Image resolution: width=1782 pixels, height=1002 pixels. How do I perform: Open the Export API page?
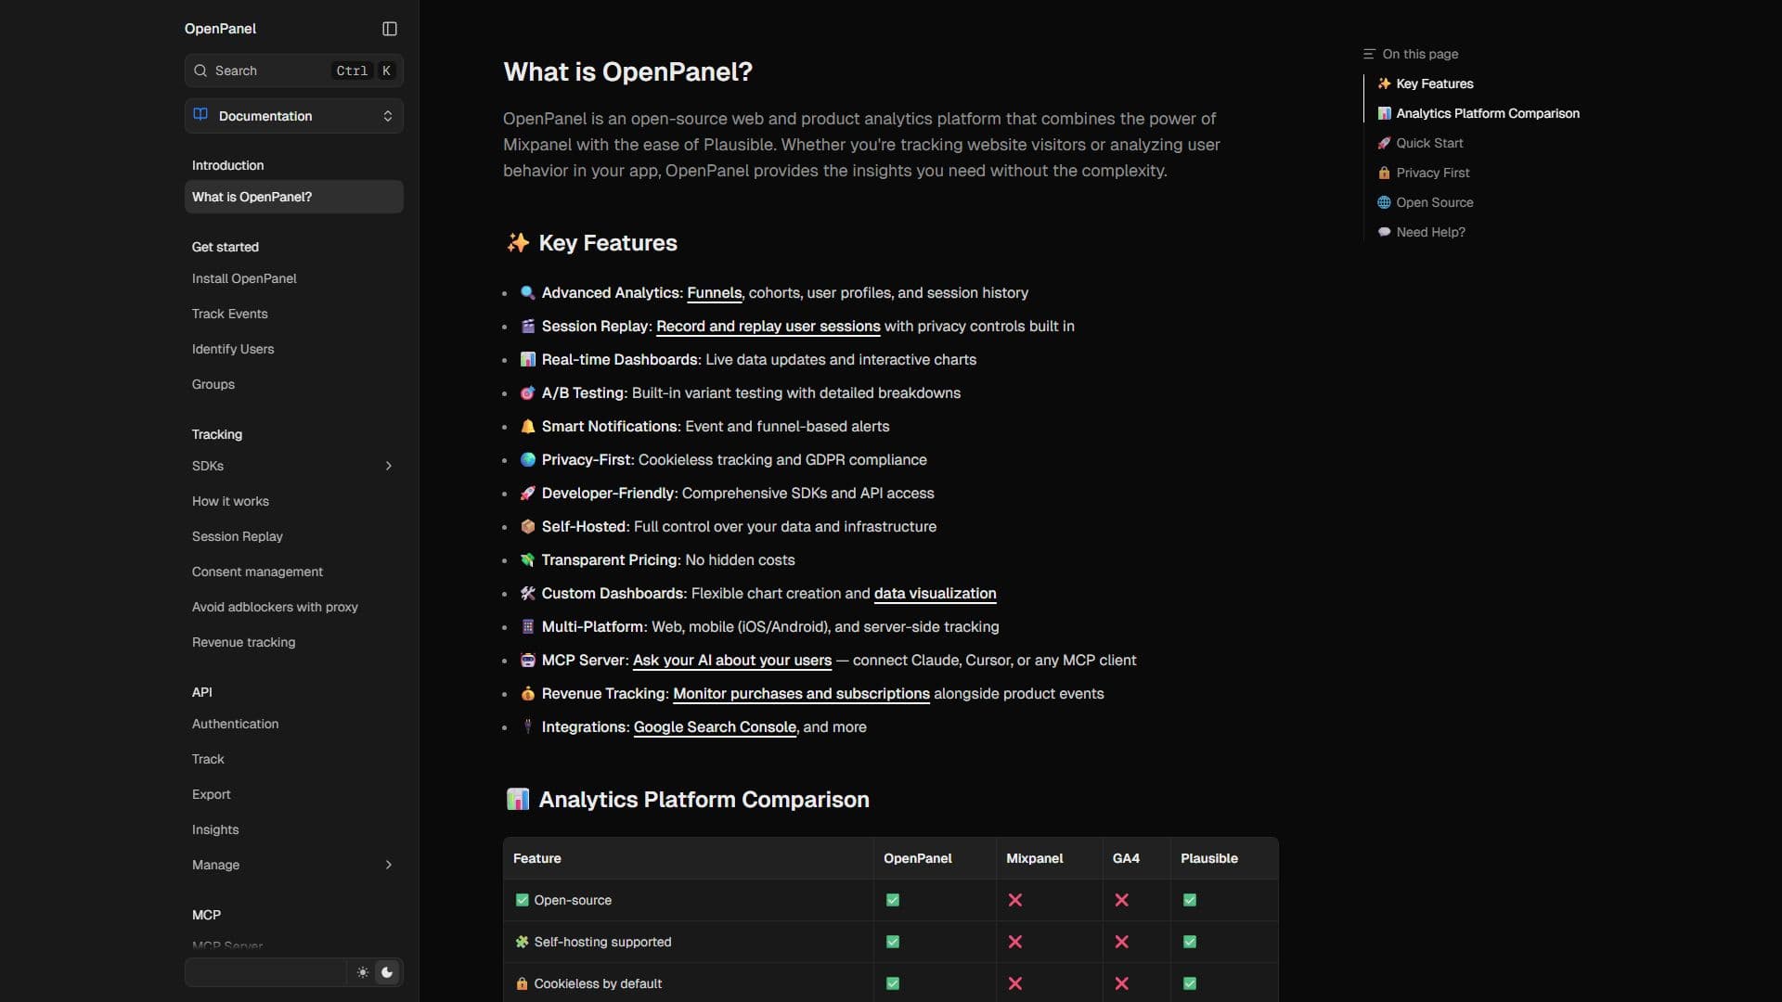(211, 794)
